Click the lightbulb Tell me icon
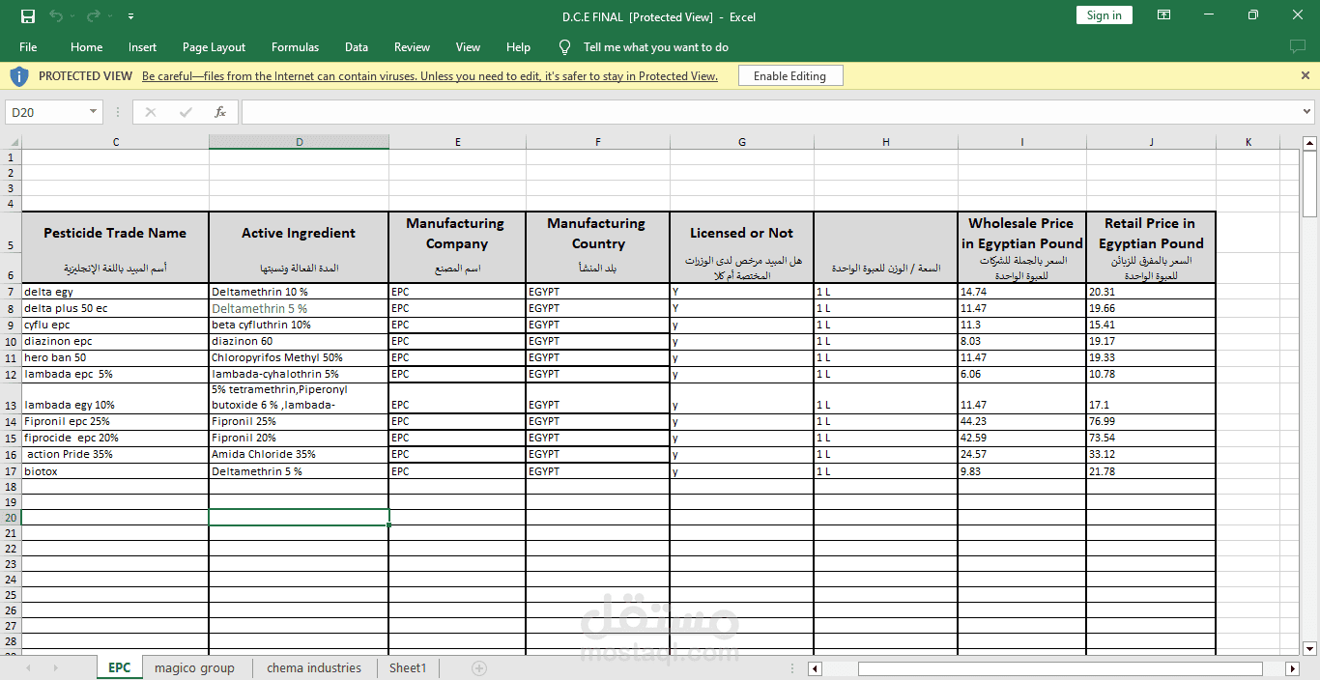 pos(565,47)
